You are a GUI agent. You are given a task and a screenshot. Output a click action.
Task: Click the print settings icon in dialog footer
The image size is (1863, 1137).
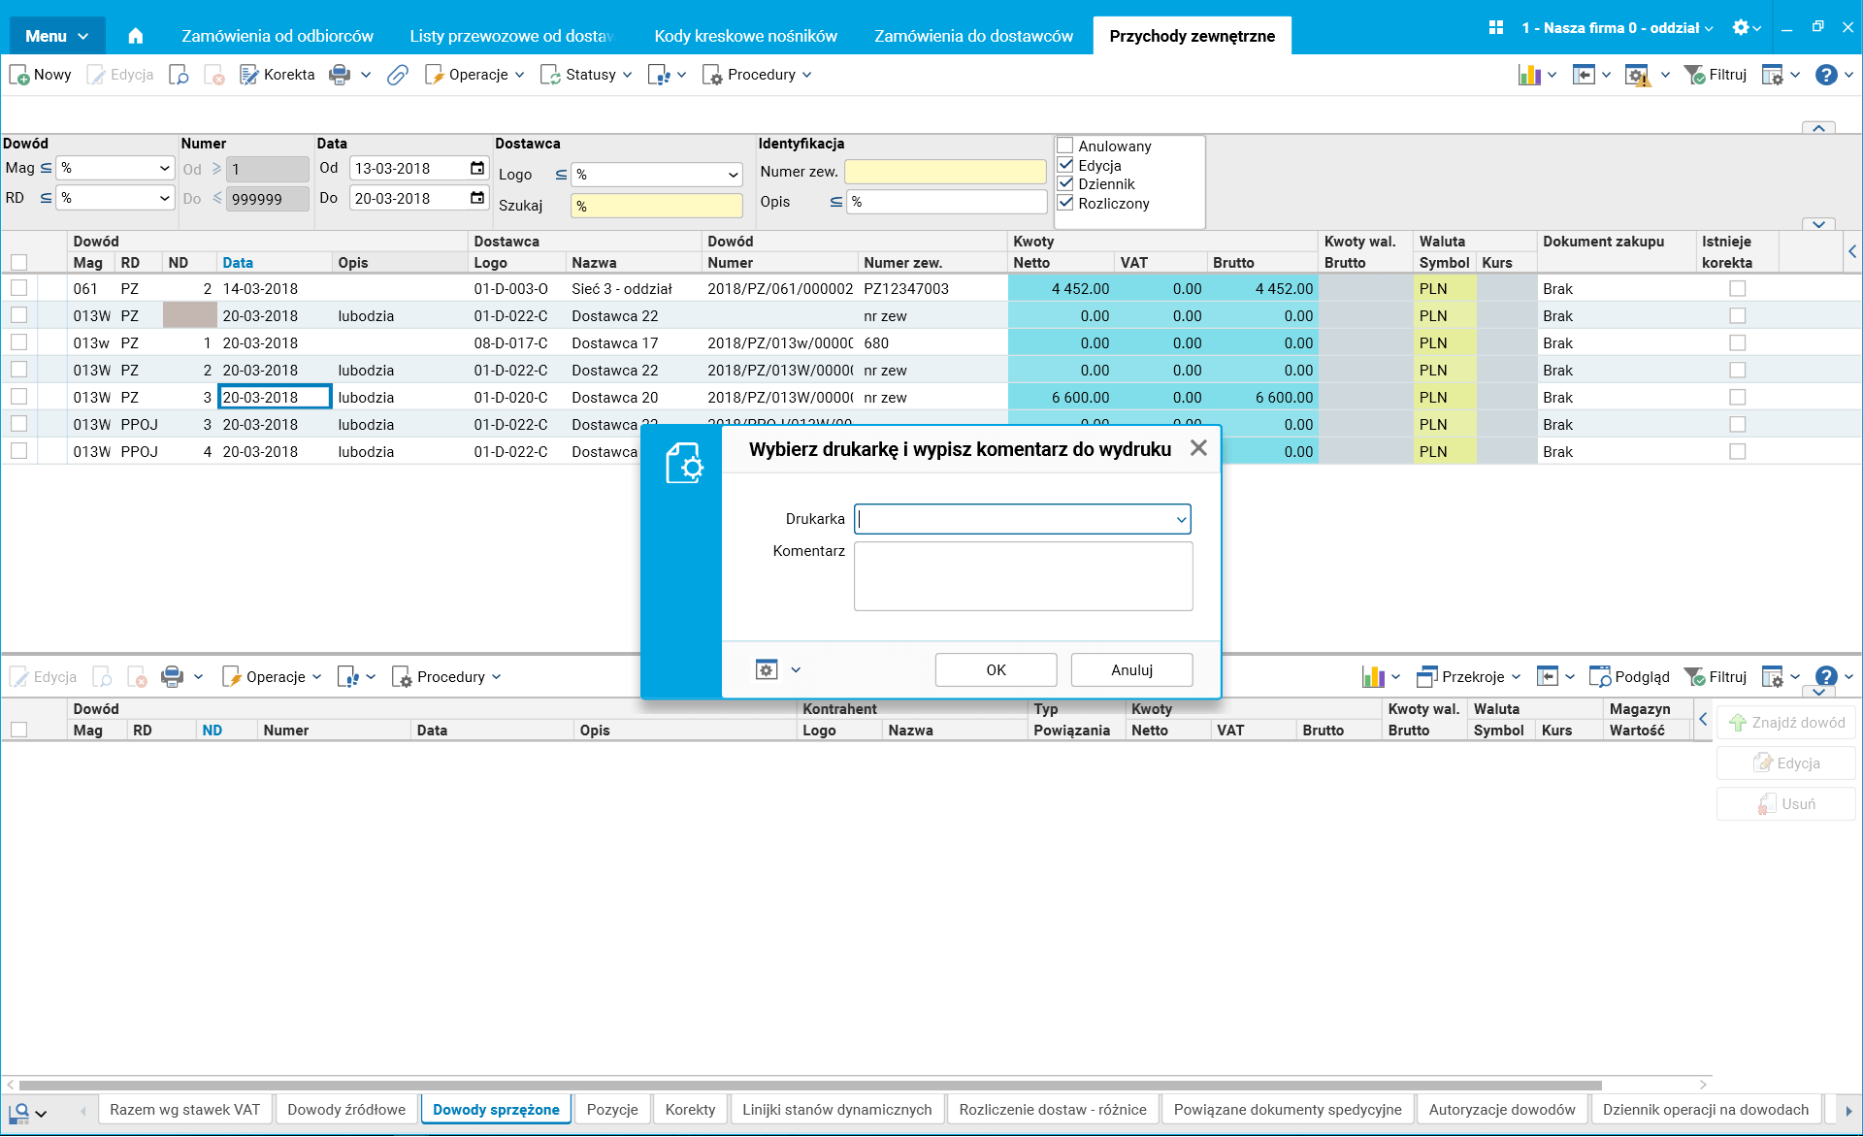coord(767,669)
